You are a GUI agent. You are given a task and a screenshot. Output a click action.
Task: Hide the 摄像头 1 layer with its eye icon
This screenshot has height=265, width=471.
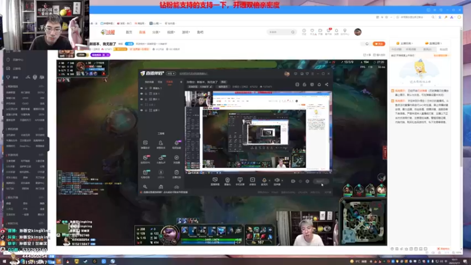click(x=141, y=88)
